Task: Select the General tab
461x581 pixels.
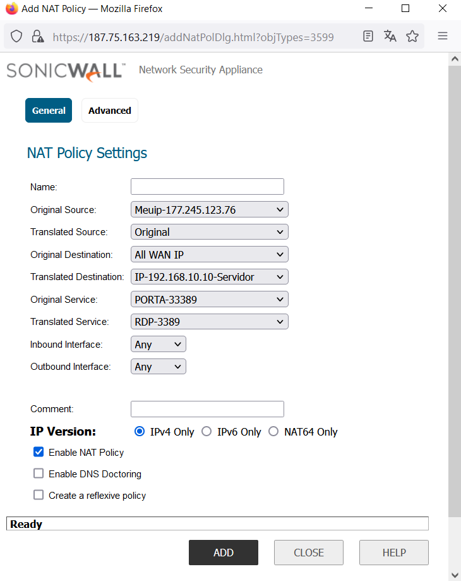Action: [49, 111]
